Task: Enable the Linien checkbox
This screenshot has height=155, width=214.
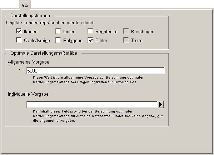Action: tap(58, 31)
